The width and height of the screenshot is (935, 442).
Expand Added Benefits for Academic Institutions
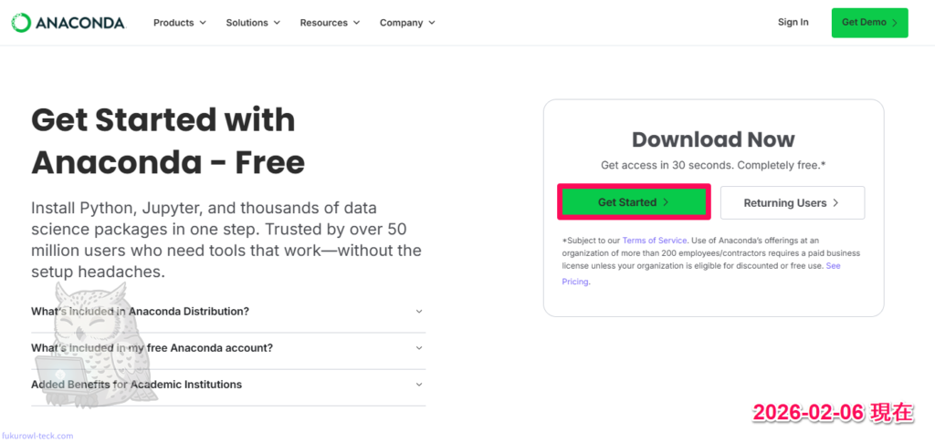136,384
